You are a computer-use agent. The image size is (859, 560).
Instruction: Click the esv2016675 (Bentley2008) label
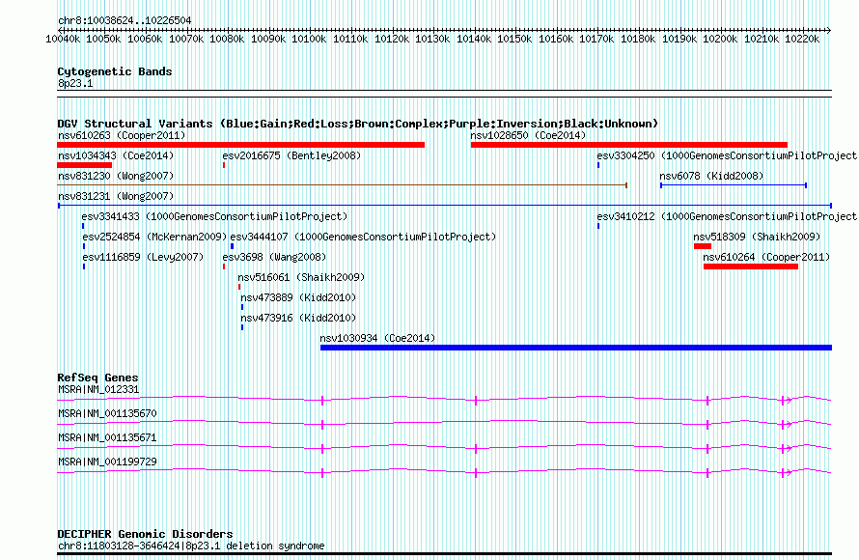pos(291,155)
